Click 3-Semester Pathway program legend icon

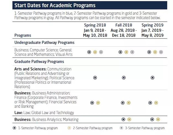pos(122,128)
